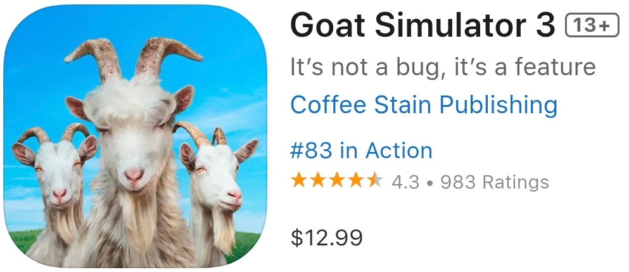
Task: Open the Coffee Stain Publishing developer page
Action: [x=424, y=104]
